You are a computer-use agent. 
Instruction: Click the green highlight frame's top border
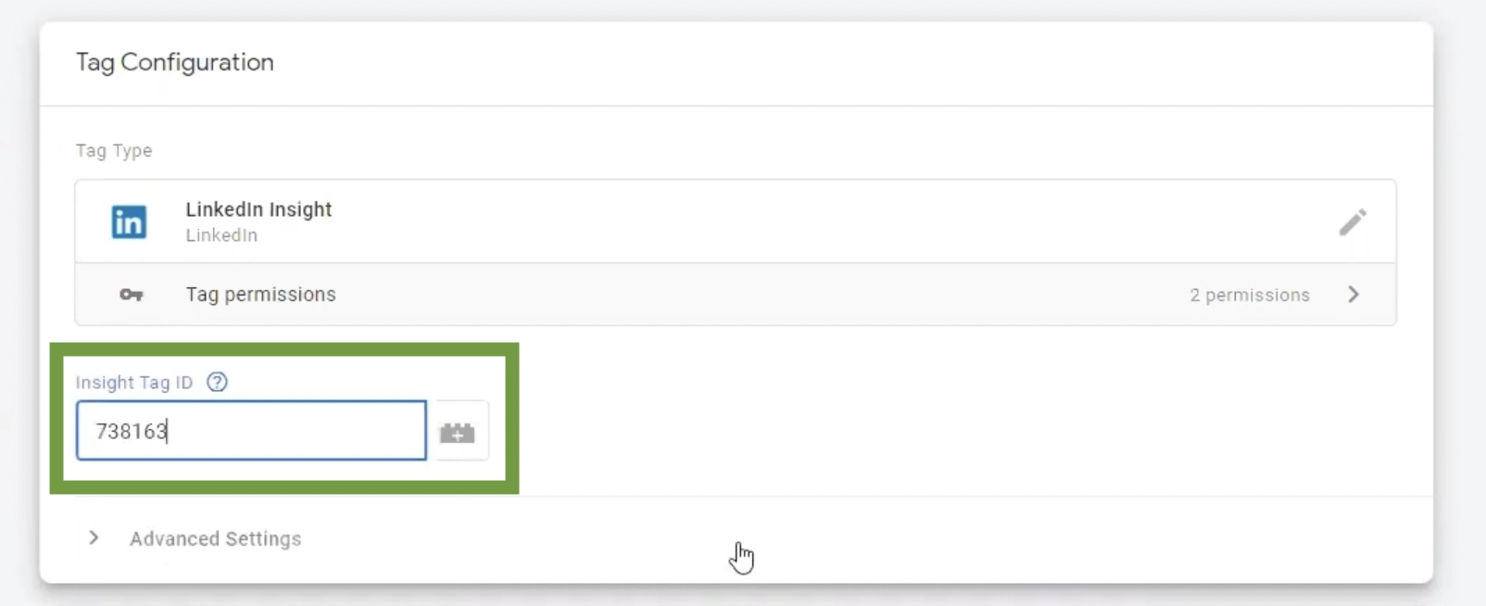coord(283,349)
